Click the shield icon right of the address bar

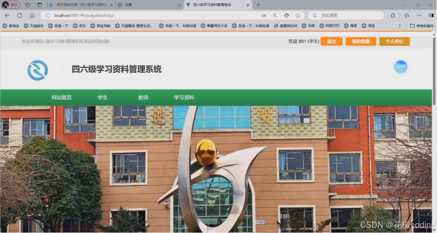(393, 15)
